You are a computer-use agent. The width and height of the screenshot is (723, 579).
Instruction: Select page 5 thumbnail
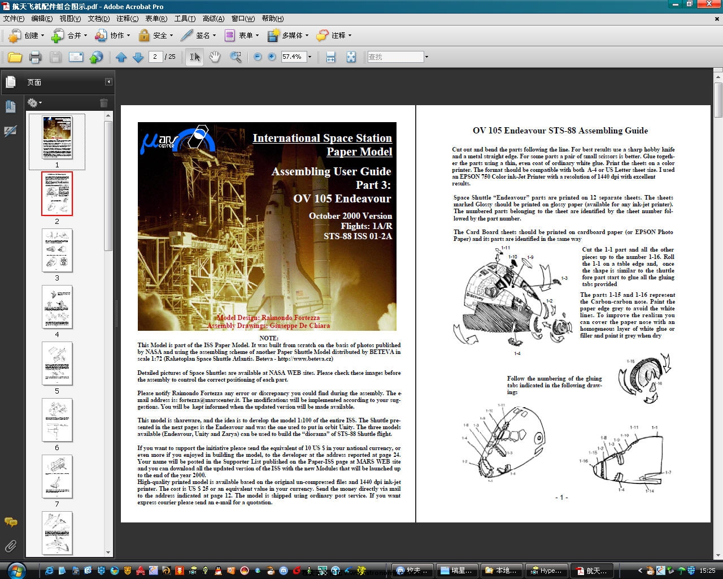click(57, 364)
